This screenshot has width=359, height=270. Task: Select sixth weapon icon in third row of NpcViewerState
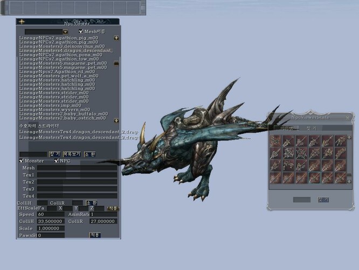click(341, 165)
